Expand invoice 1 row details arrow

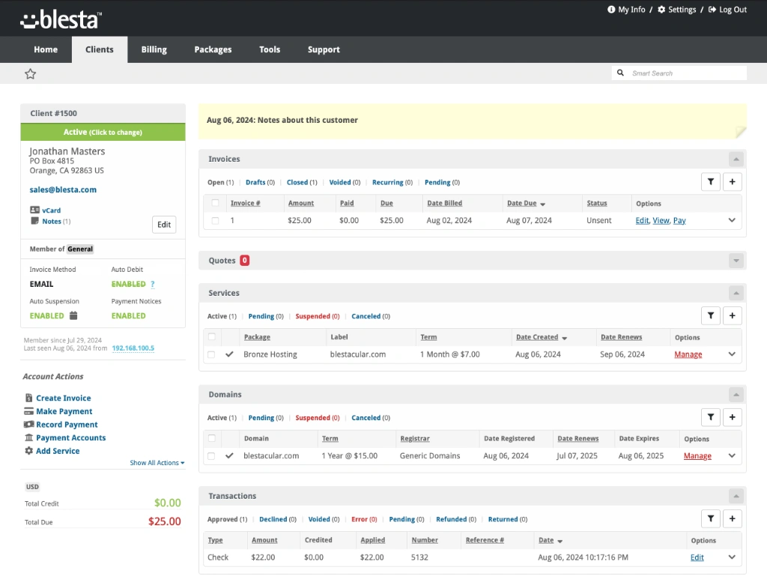coord(732,221)
